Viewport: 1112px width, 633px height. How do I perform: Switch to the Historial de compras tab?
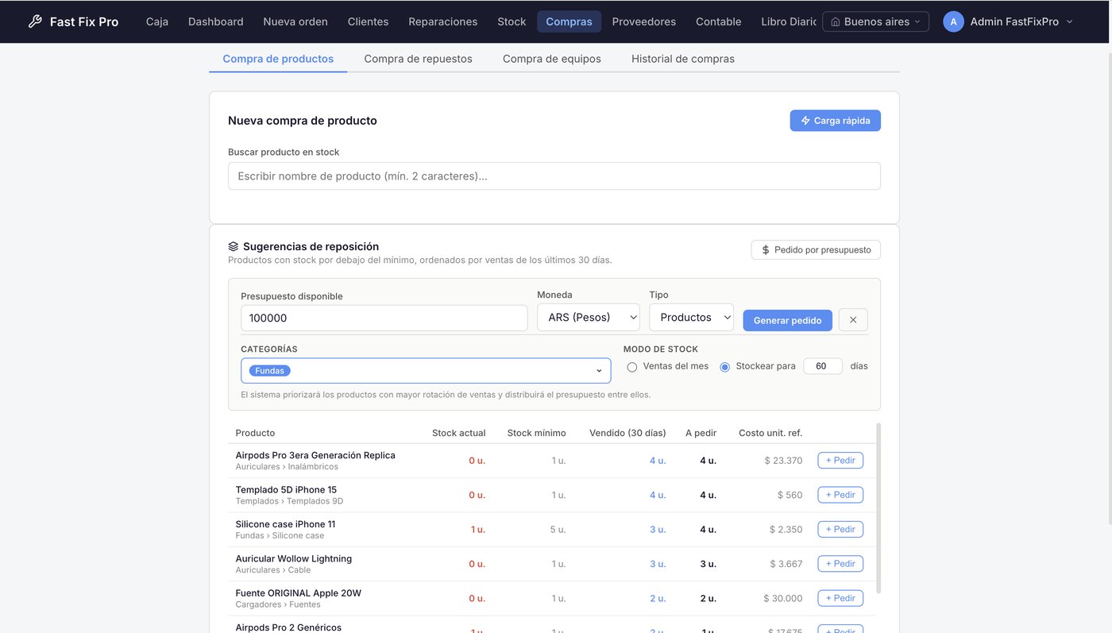click(x=683, y=59)
